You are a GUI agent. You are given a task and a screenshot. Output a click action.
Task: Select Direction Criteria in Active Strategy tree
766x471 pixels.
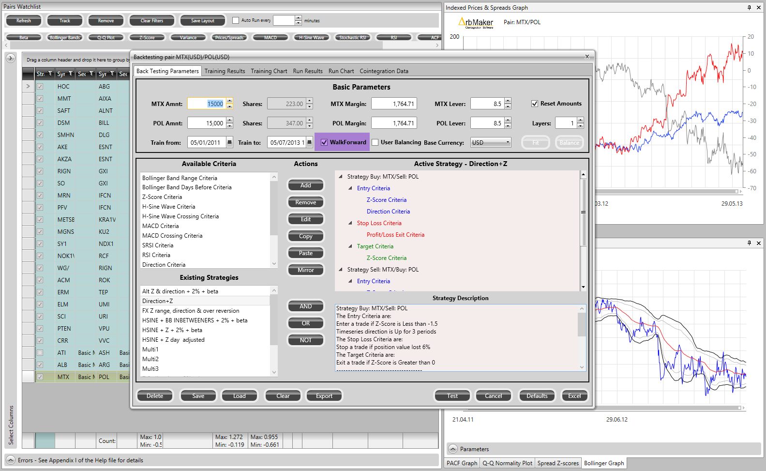pos(388,212)
